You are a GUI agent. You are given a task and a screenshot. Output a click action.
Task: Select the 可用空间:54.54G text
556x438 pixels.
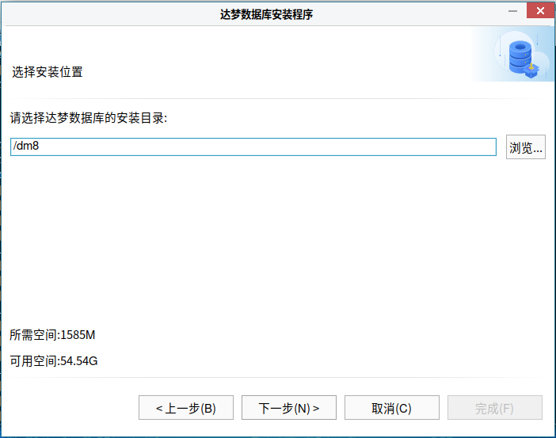pyautogui.click(x=54, y=361)
